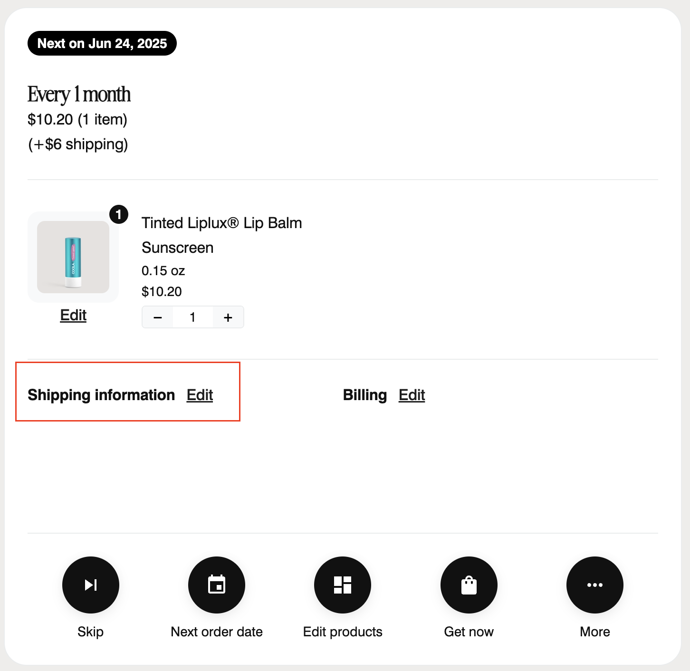Edit the shipping information
Screen dimensions: 690x671
[x=200, y=395]
